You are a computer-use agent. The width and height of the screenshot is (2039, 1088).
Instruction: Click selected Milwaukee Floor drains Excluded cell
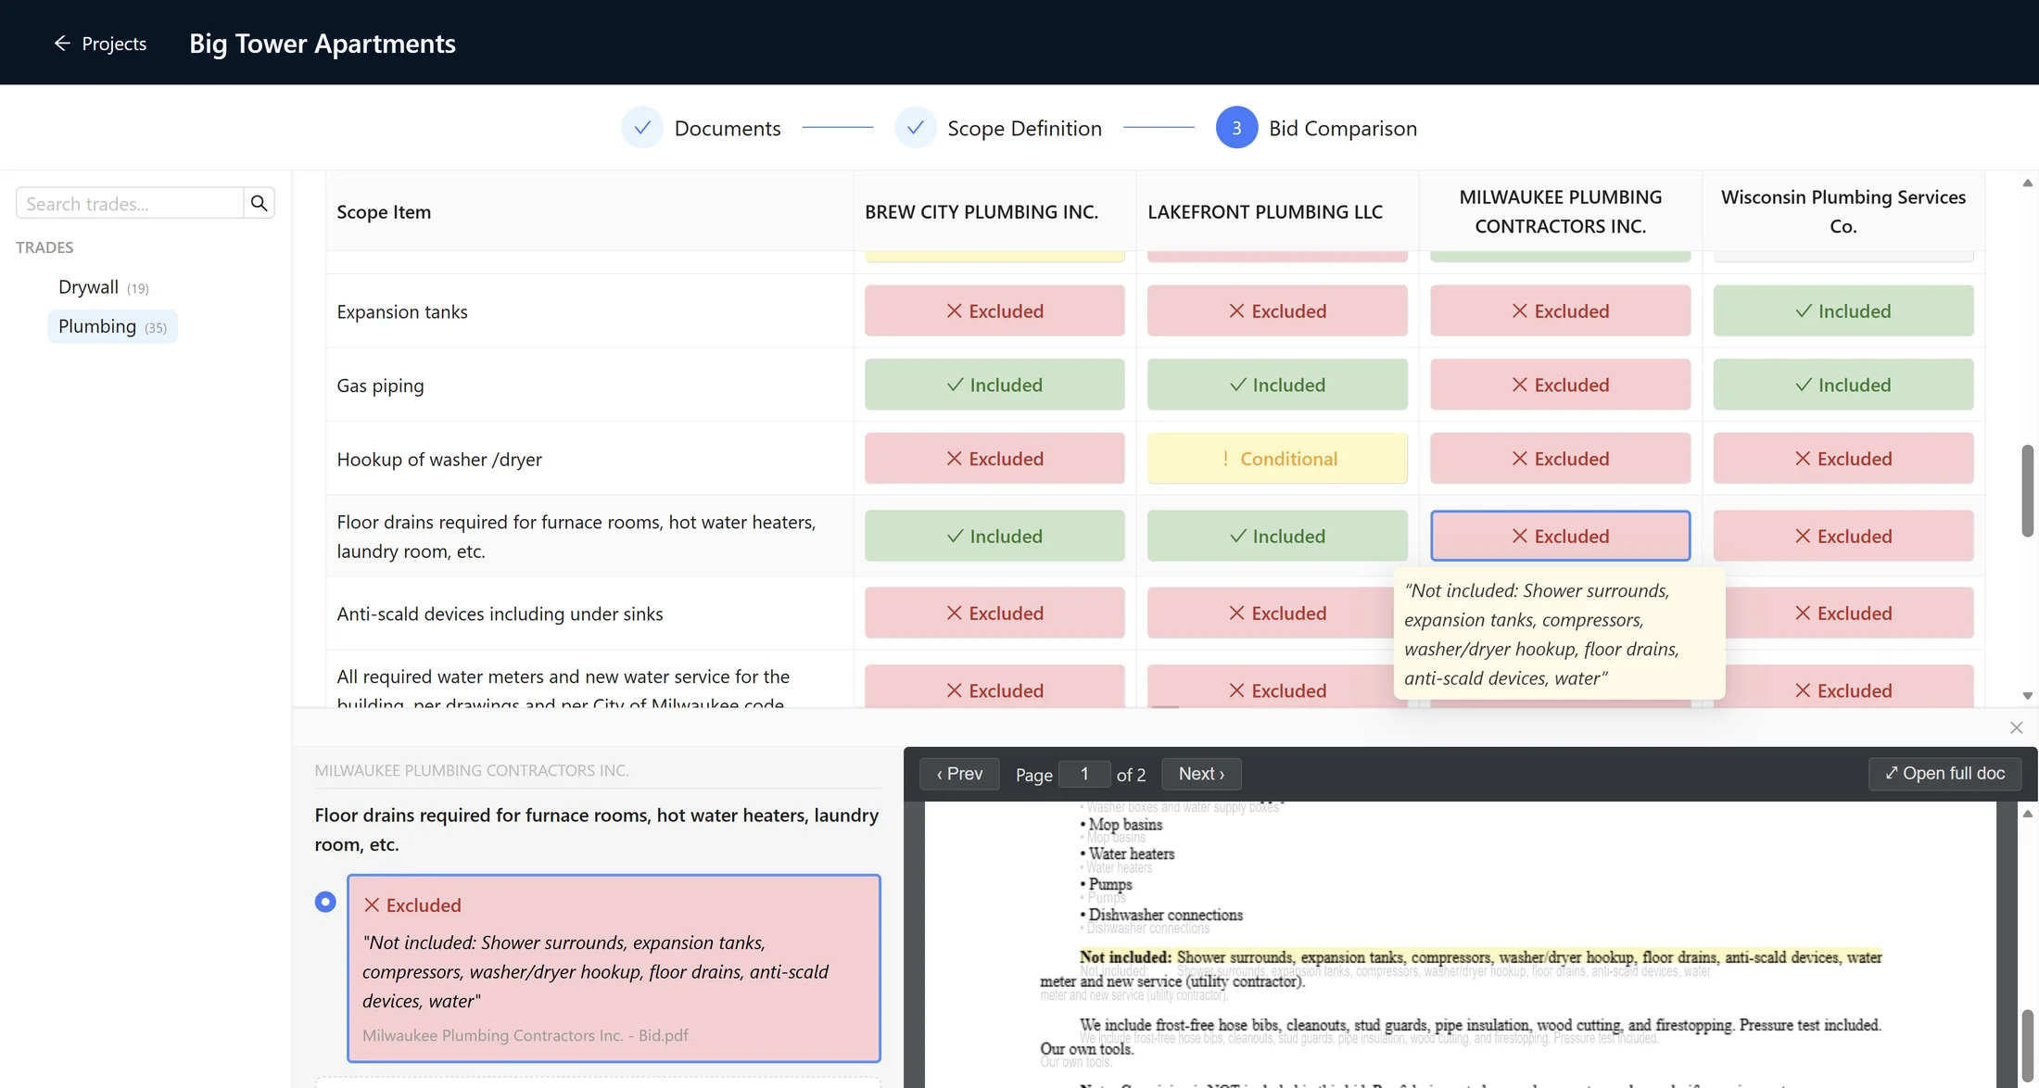point(1560,536)
